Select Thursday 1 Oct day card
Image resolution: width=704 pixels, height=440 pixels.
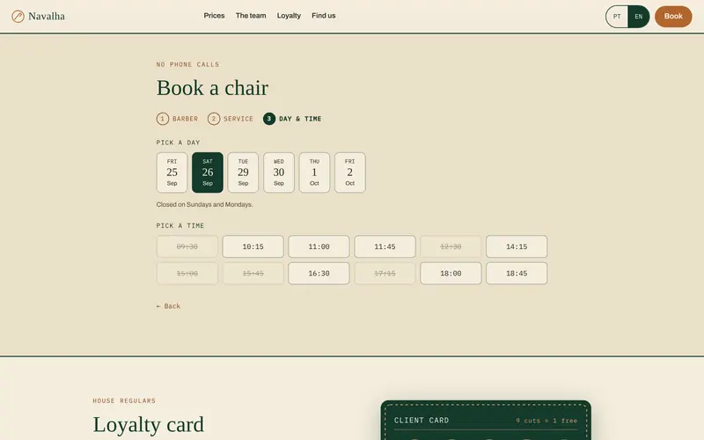(x=314, y=172)
